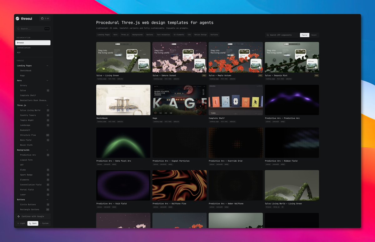Click the PRO badge on Sequoia Mist
Viewport: 375px width, 242px height.
point(317,75)
